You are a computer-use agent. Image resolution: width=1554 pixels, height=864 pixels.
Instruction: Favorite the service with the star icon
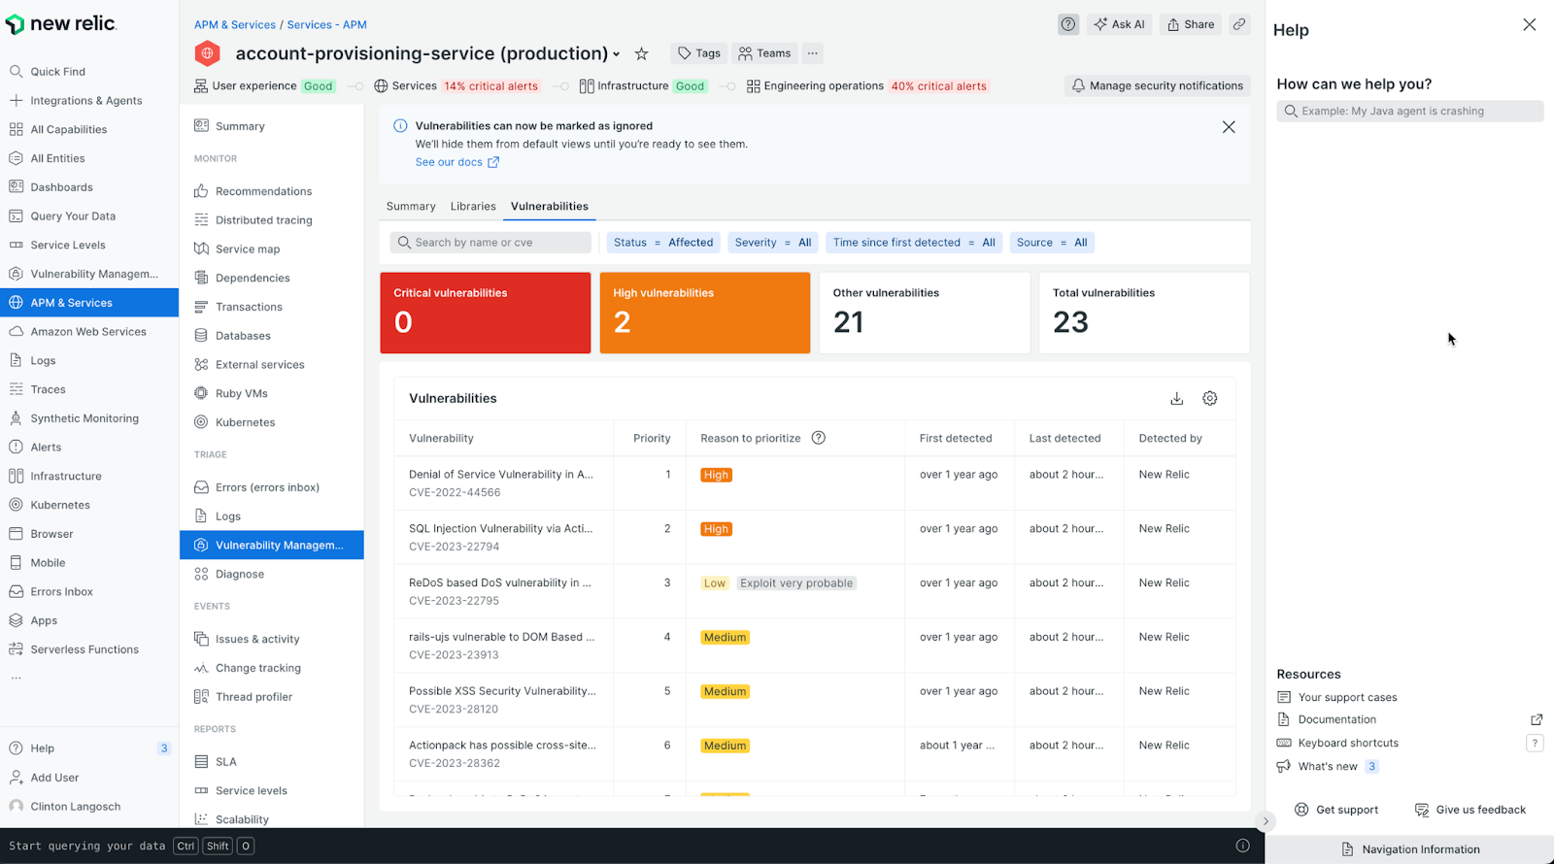(x=641, y=53)
